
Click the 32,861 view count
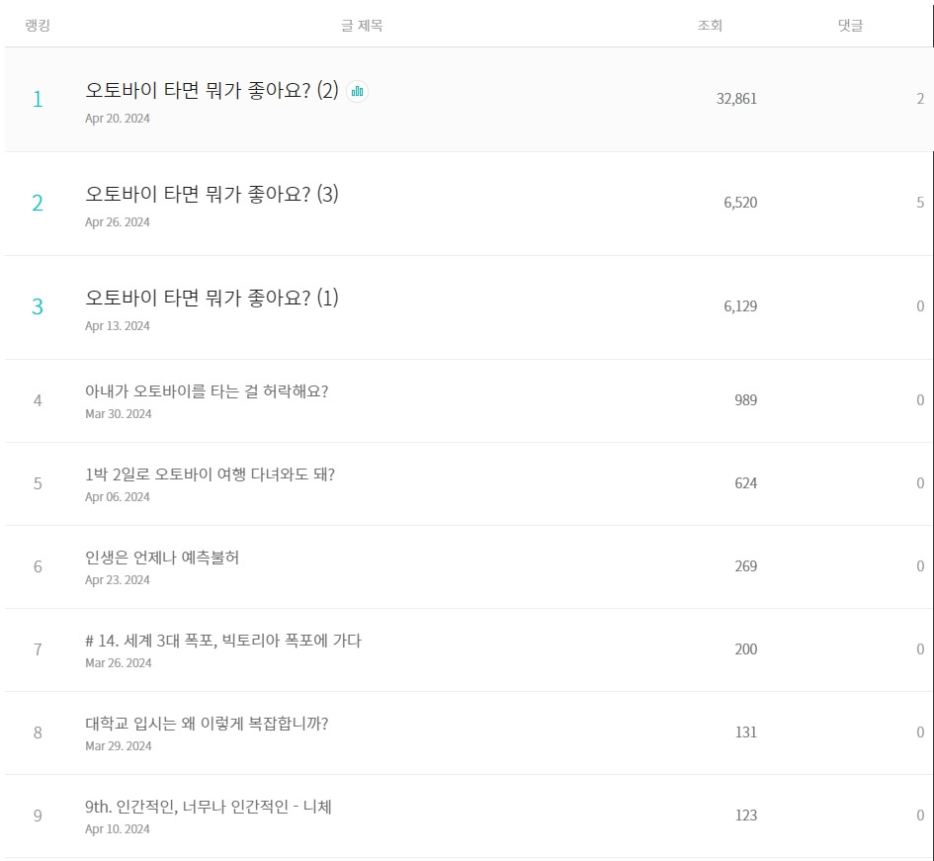click(x=736, y=99)
